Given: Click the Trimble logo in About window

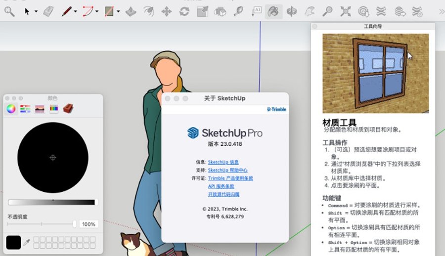Looking at the screenshot, I should pyautogui.click(x=276, y=109).
